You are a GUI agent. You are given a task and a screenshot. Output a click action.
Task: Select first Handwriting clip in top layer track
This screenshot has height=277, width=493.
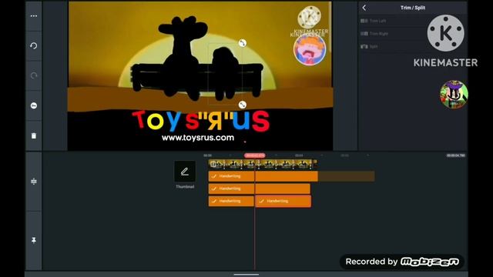(x=231, y=176)
